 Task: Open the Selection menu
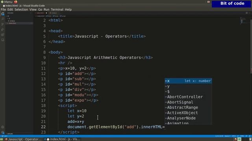21,9
